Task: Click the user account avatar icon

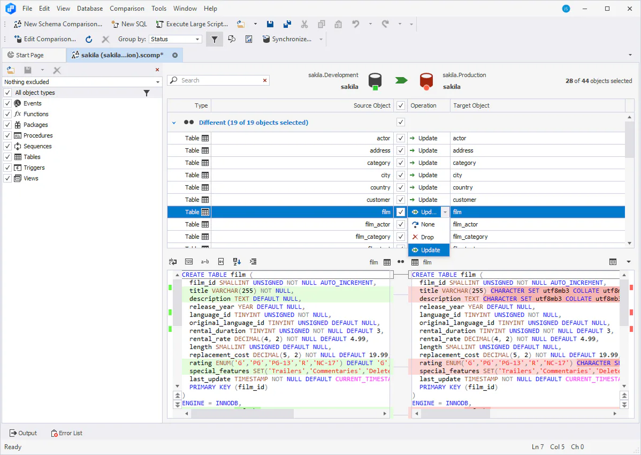Action: (566, 9)
